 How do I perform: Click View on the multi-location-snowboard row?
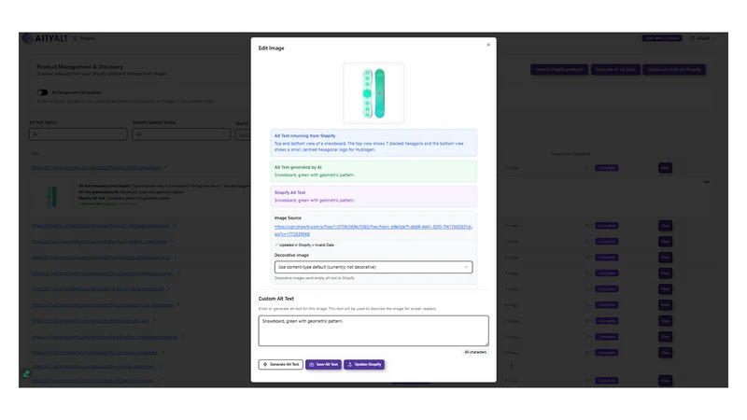pyautogui.click(x=665, y=242)
